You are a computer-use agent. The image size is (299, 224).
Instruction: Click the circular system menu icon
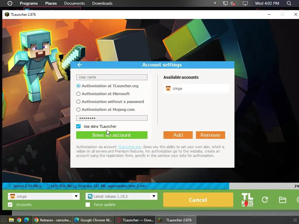pos(10,3)
